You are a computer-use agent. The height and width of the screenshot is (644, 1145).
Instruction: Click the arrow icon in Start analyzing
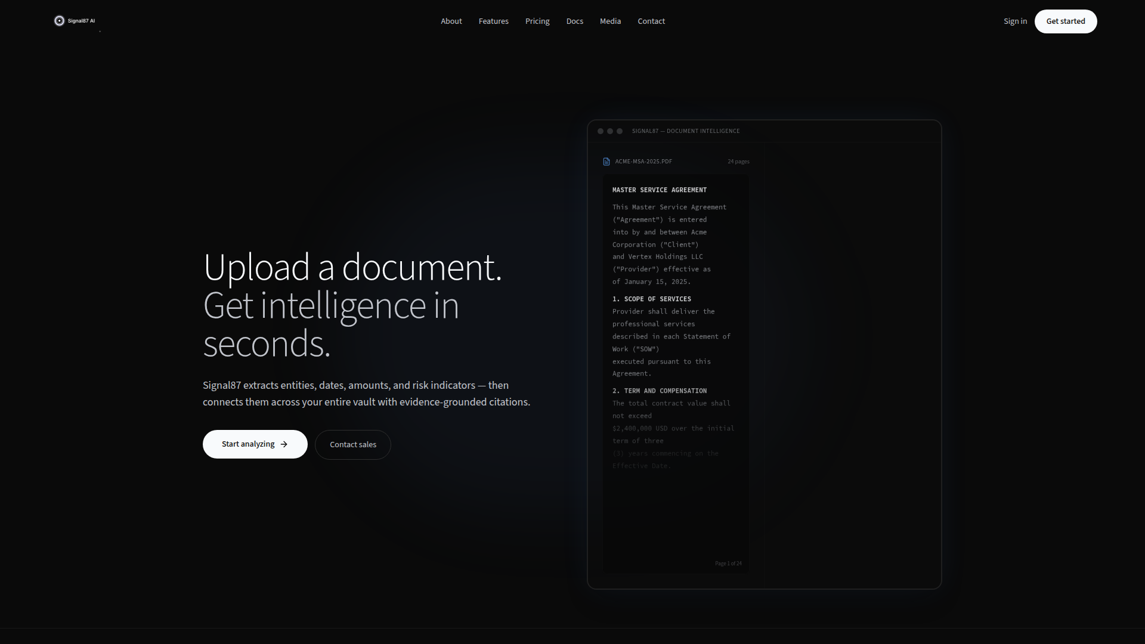point(284,444)
